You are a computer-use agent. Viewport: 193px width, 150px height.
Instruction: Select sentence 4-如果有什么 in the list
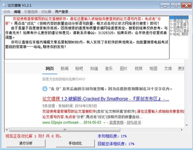[x=179, y=28]
